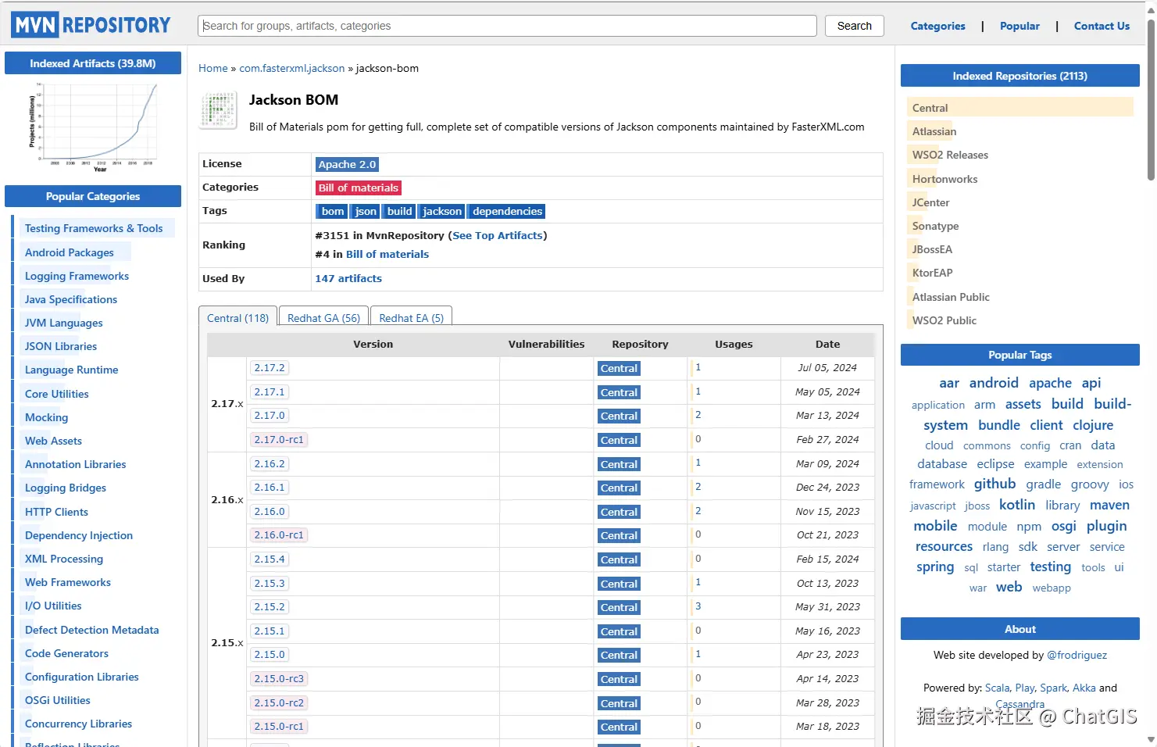1157x747 pixels.
Task: Select the bom tag
Action: [x=333, y=212]
